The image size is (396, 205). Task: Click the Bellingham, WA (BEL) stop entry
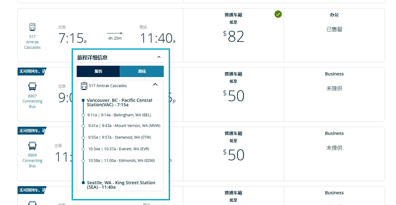[x=119, y=115]
